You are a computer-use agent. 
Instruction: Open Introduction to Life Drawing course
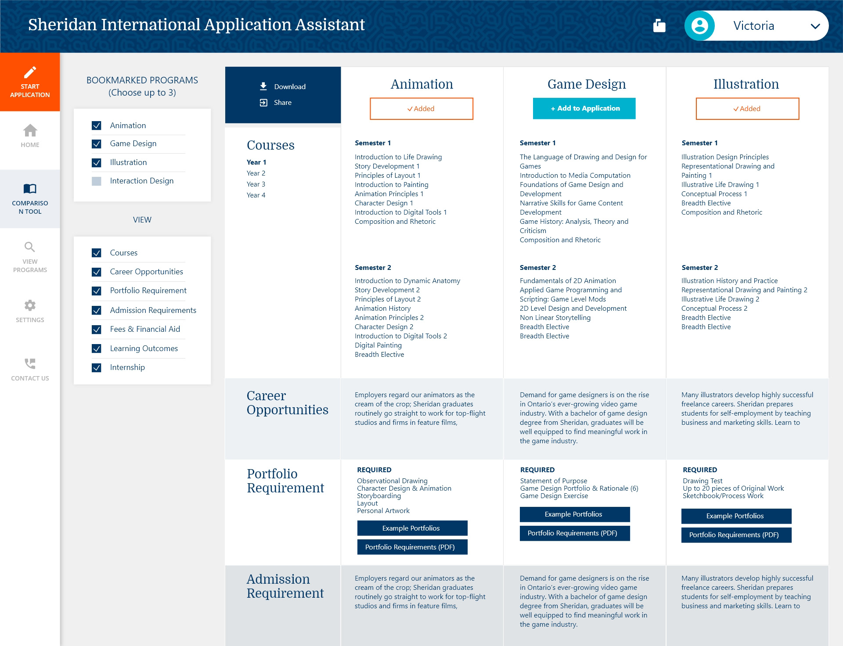click(398, 157)
